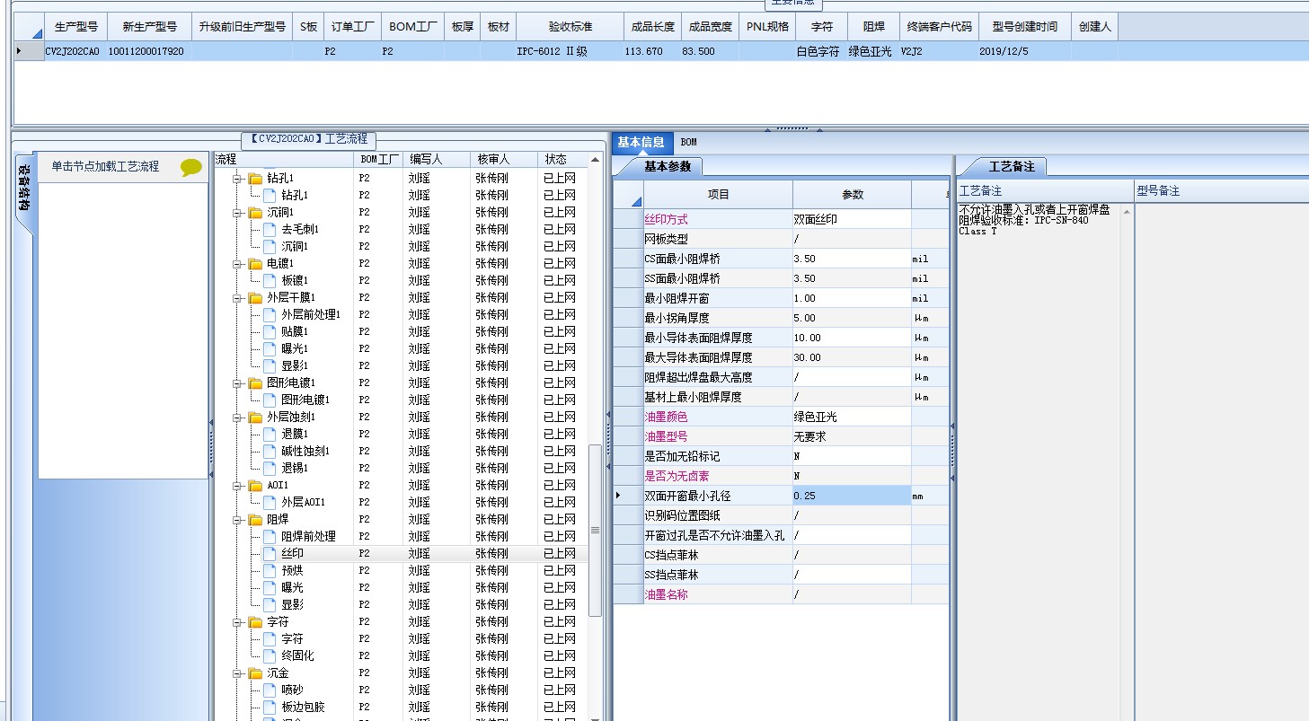Sort by the 生产型号 column header
The width and height of the screenshot is (1309, 721).
[x=75, y=27]
